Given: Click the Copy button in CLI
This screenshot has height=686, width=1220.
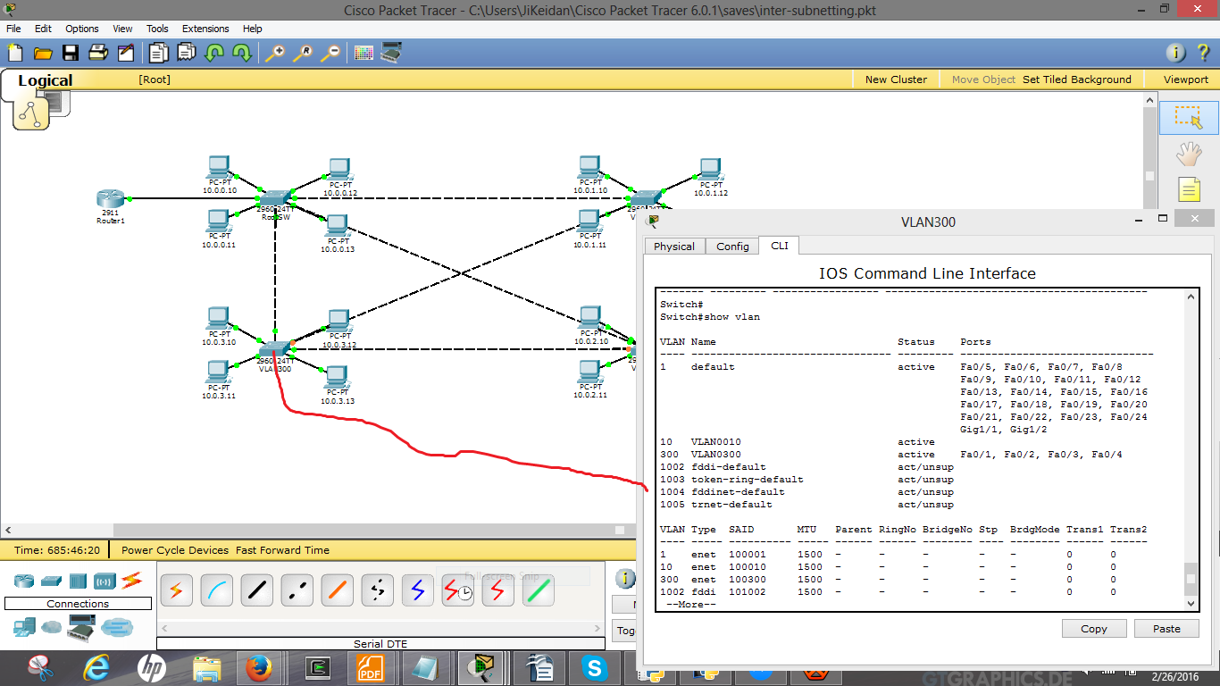Looking at the screenshot, I should [1094, 629].
